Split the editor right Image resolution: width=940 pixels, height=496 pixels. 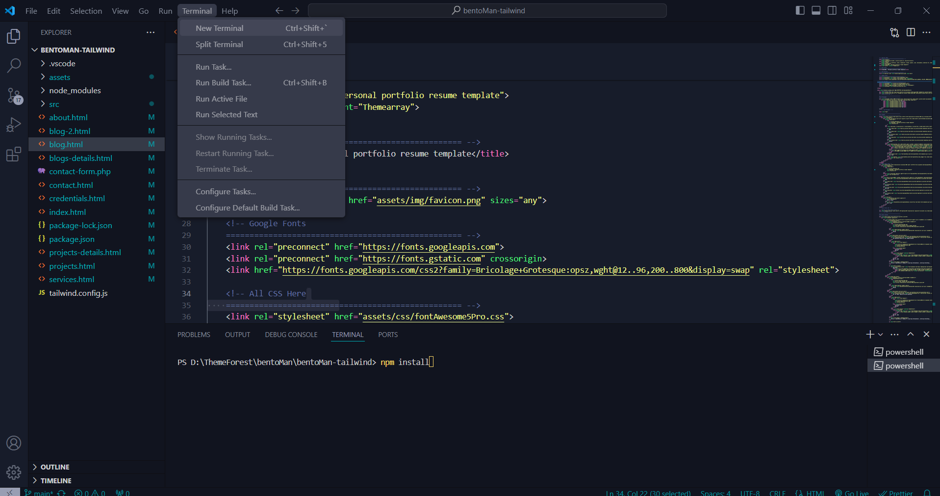[911, 32]
